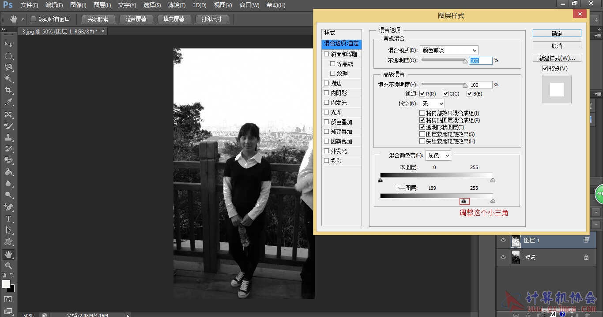The width and height of the screenshot is (603, 317).
Task: Enable 外发光 style checkbox
Action: click(x=327, y=151)
